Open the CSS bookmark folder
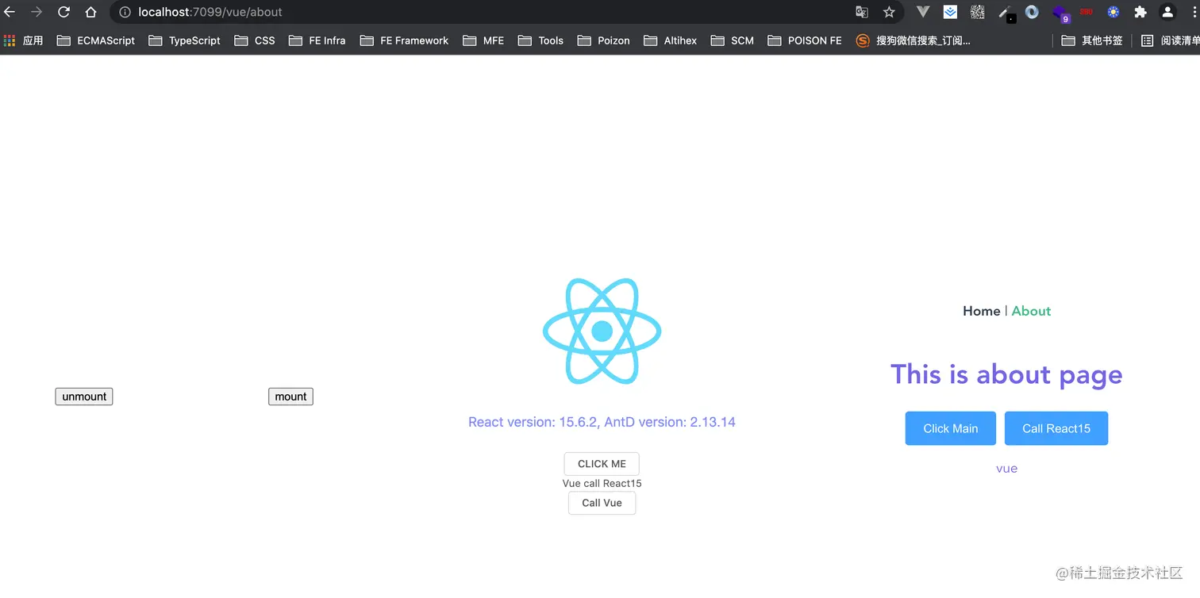Screen dimensions: 1200x598 tap(255, 40)
